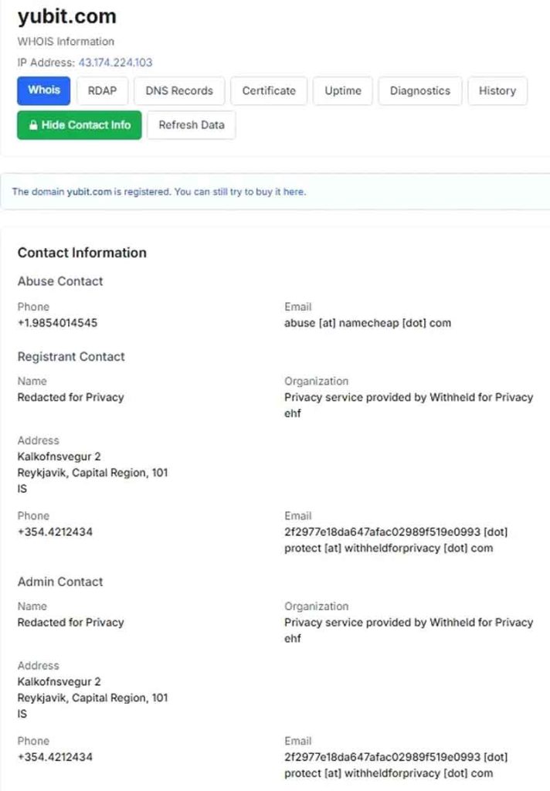Click the Refresh Data button
The image size is (550, 791).
tap(192, 125)
